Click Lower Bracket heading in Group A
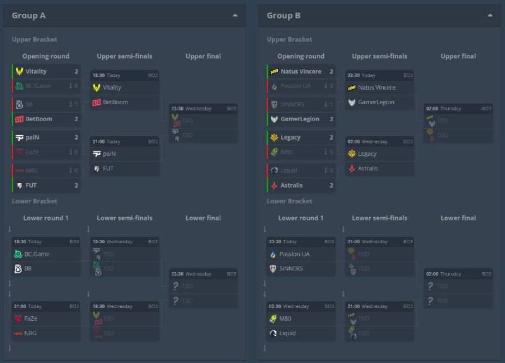505x363 pixels. (x=35, y=201)
